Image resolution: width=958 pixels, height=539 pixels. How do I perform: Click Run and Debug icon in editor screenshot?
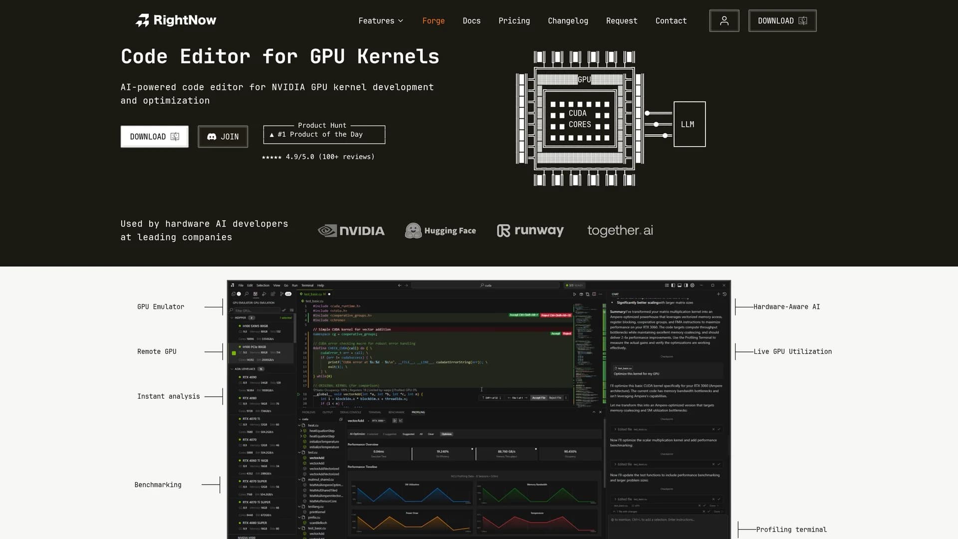click(264, 294)
